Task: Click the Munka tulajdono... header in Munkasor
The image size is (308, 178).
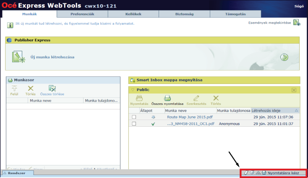Action: pyautogui.click(x=101, y=101)
